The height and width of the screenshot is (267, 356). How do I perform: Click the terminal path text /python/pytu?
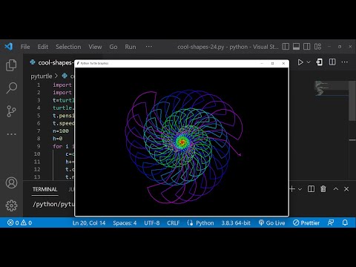[x=53, y=204]
